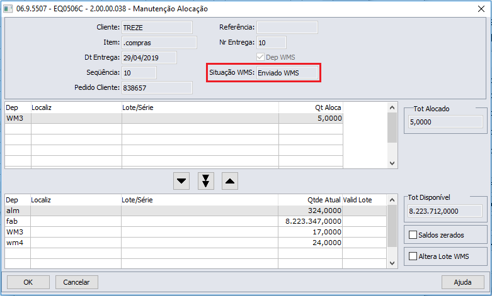Click Lote/Série header in allocated grid
492x296 pixels.
click(200, 107)
